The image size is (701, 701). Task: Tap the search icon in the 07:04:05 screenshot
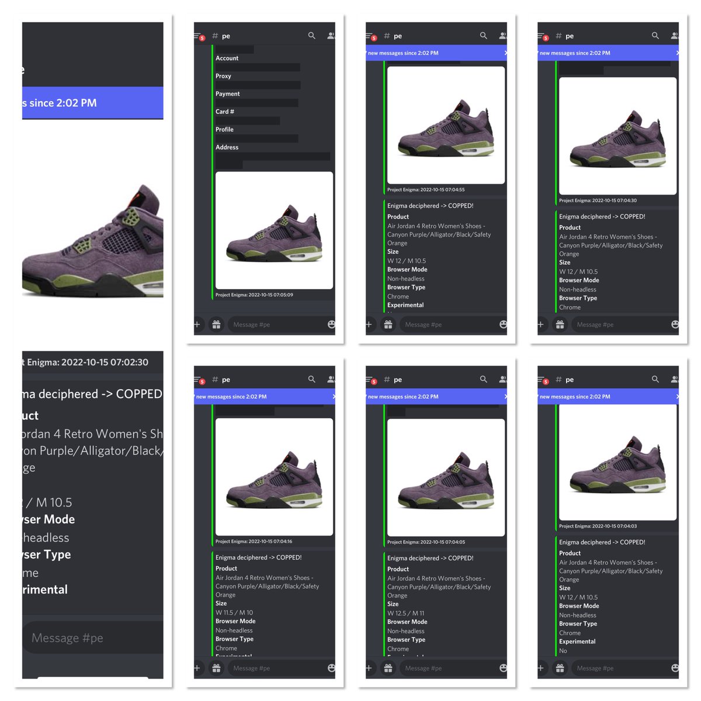click(484, 379)
